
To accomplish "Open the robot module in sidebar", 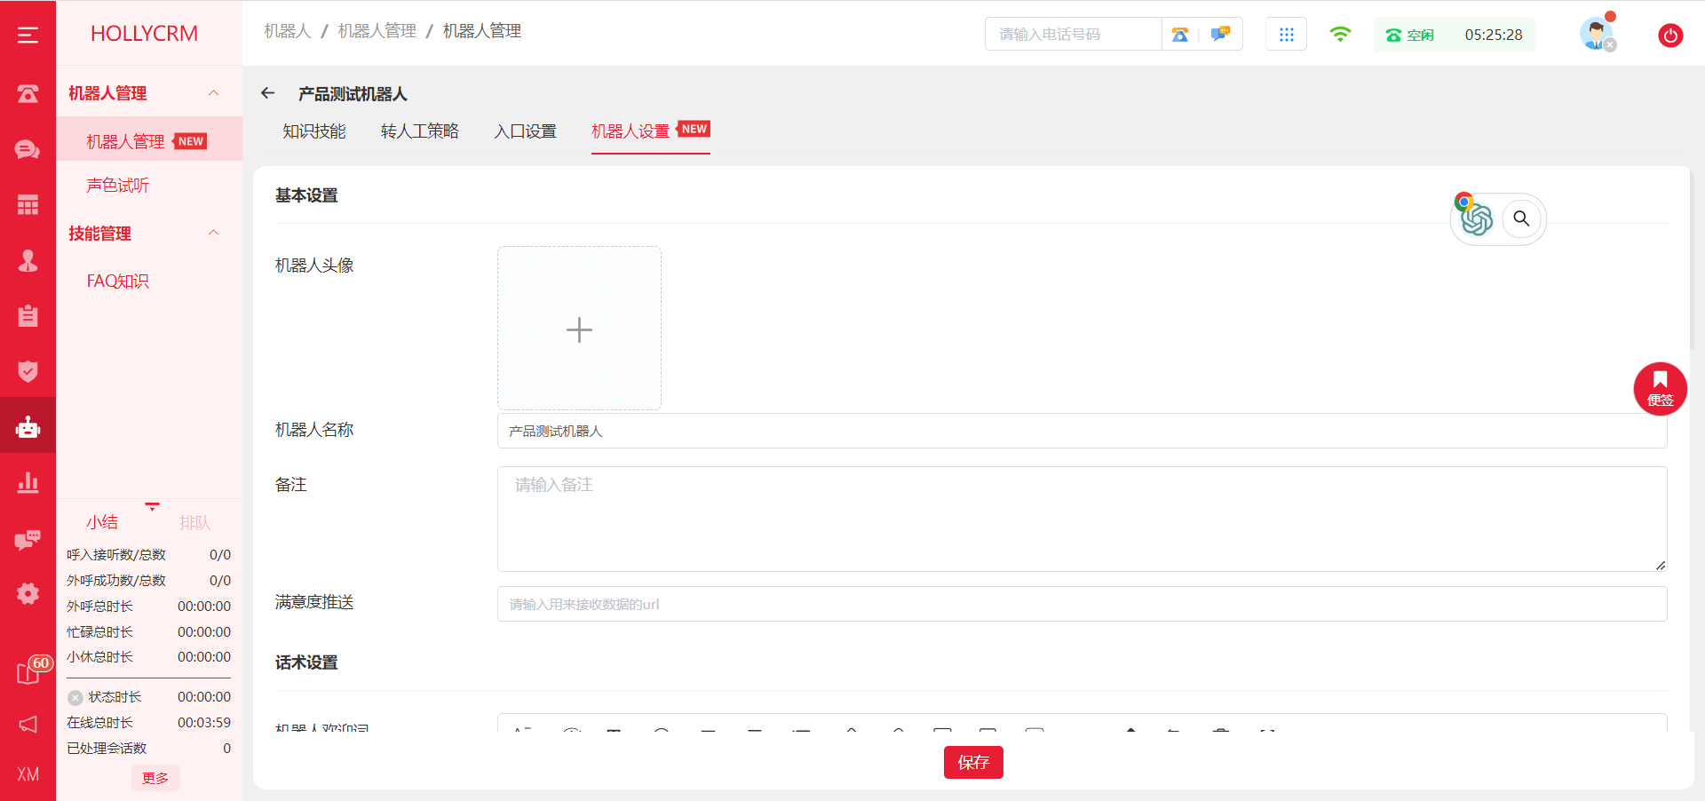I will pos(28,427).
